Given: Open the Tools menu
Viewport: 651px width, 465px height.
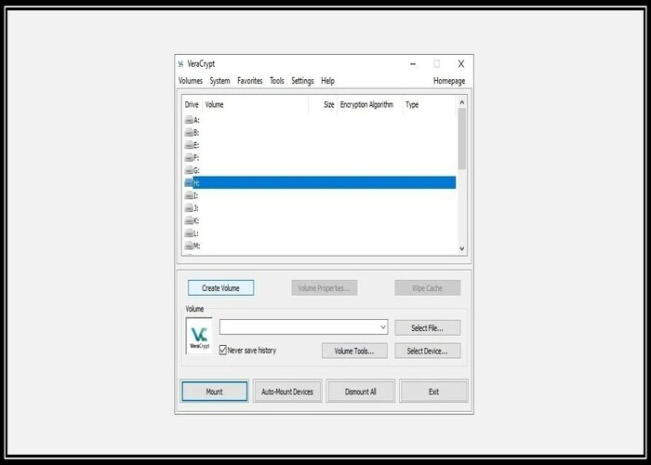Looking at the screenshot, I should [277, 81].
